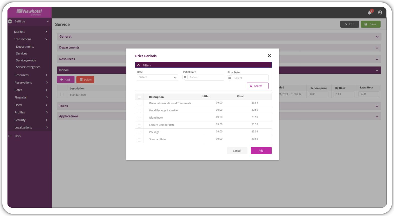Tick the Island Rate checkbox
The height and width of the screenshot is (216, 394).
click(139, 119)
